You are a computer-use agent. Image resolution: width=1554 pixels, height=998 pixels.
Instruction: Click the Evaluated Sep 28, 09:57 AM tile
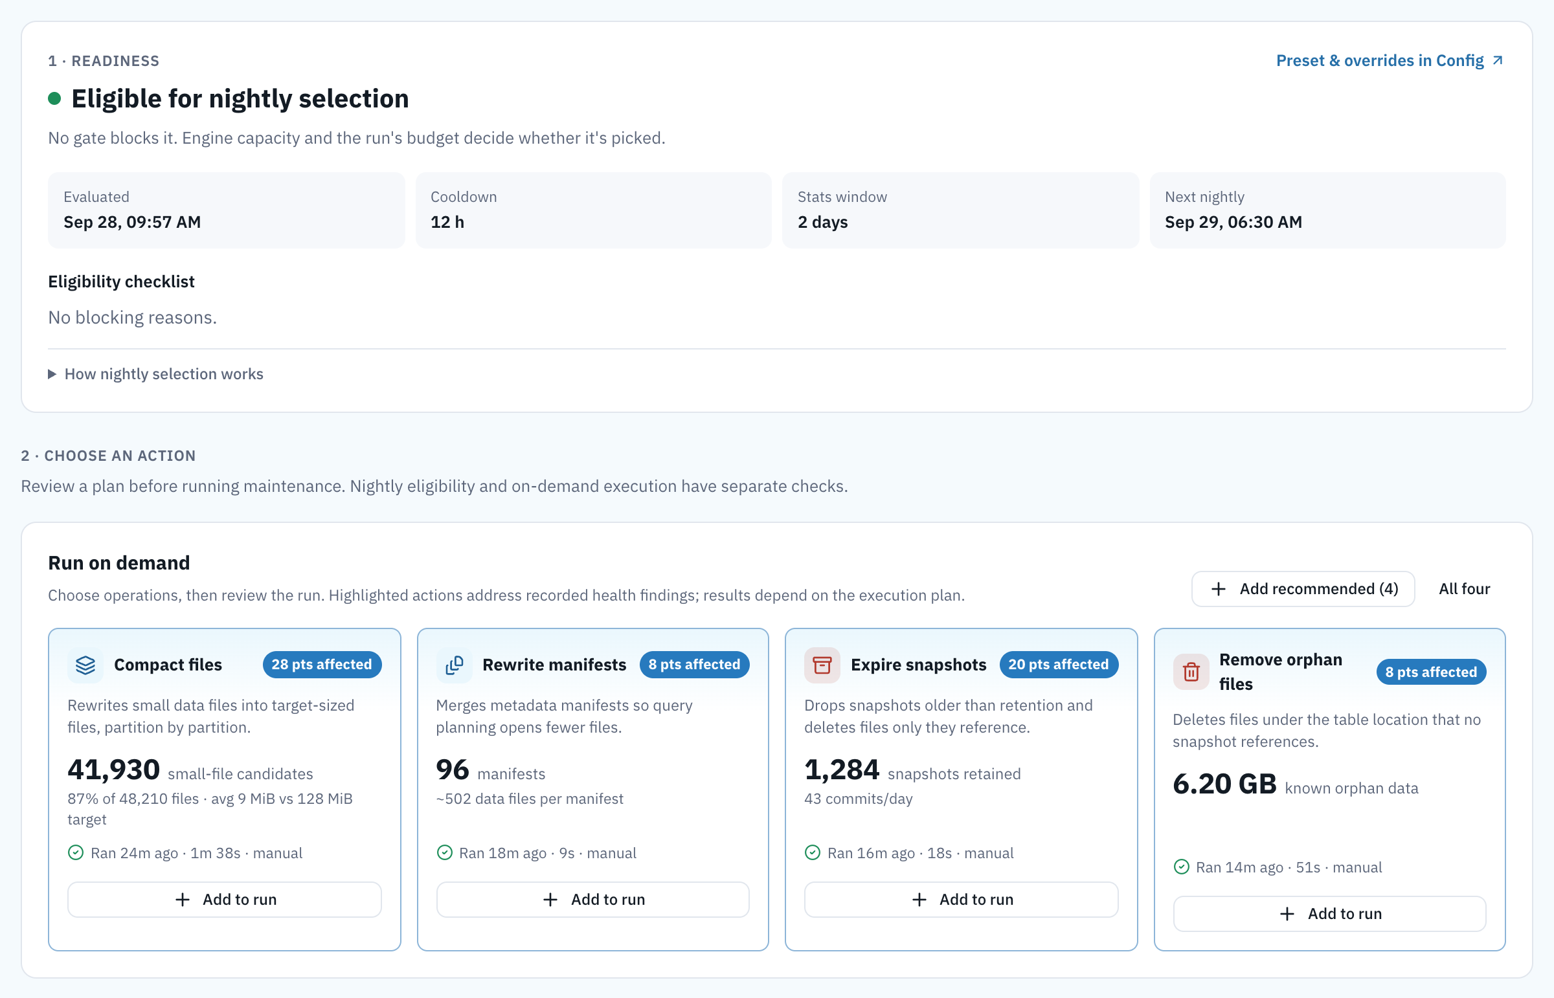(x=226, y=210)
